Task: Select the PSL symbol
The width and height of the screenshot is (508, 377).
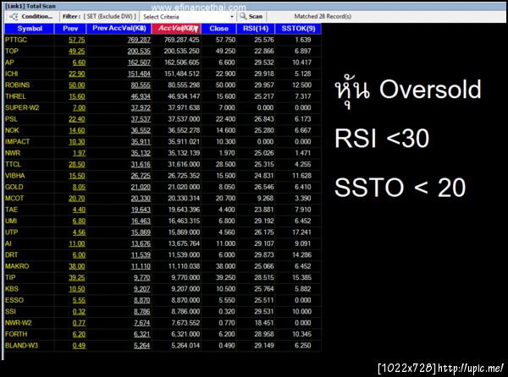Action: tap(11, 119)
